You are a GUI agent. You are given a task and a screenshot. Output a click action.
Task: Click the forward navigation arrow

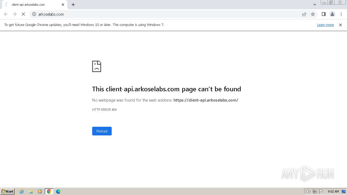[x=15, y=14]
